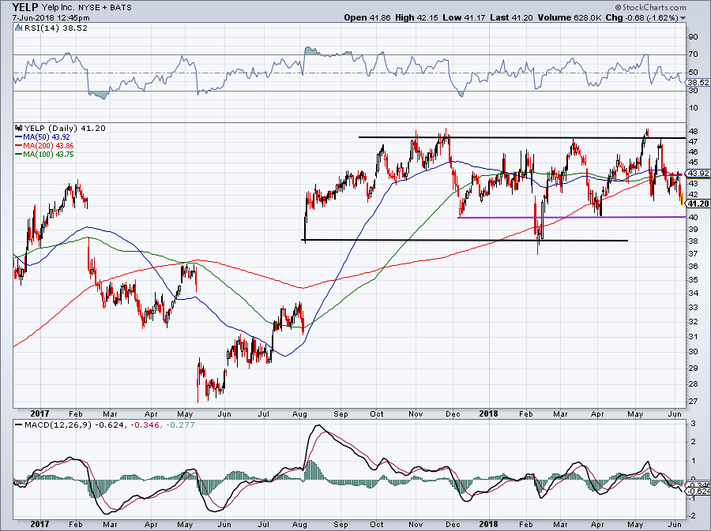Click the bold 2017 label on the MACD panel date axis
This screenshot has width=711, height=531.
point(39,525)
